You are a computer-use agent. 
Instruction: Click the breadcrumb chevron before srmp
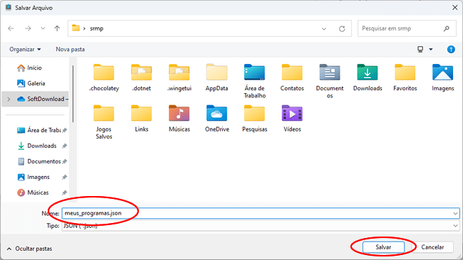coord(84,28)
